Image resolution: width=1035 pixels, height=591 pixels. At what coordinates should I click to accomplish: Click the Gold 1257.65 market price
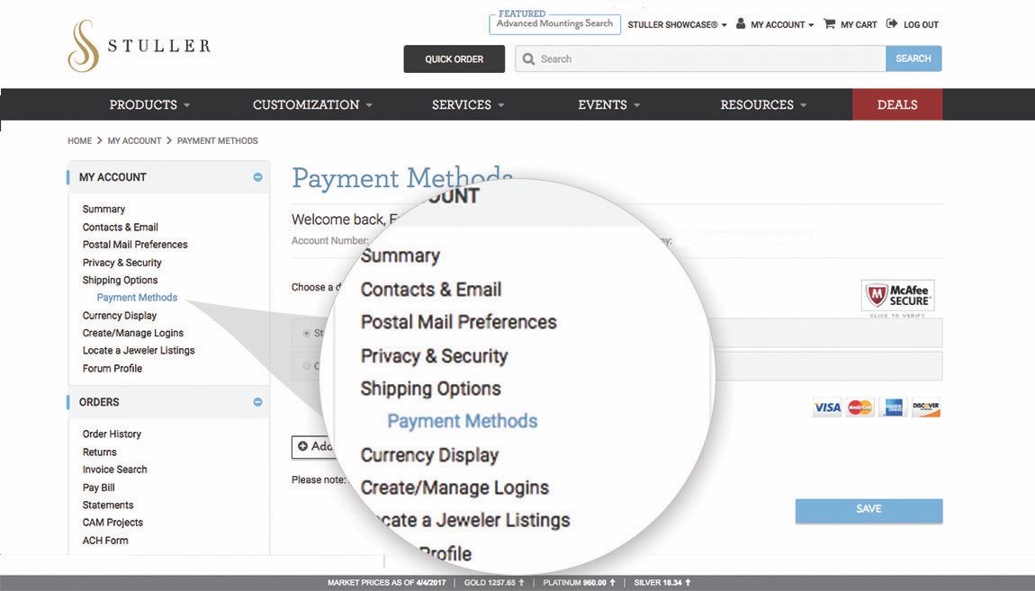pyautogui.click(x=494, y=583)
